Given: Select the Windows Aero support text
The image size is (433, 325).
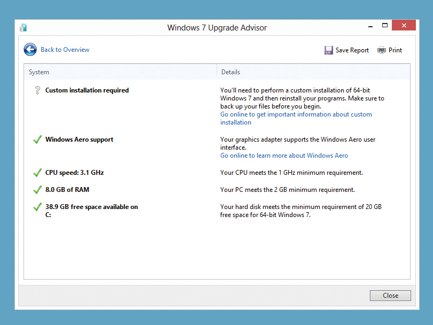Looking at the screenshot, I should 79,140.
